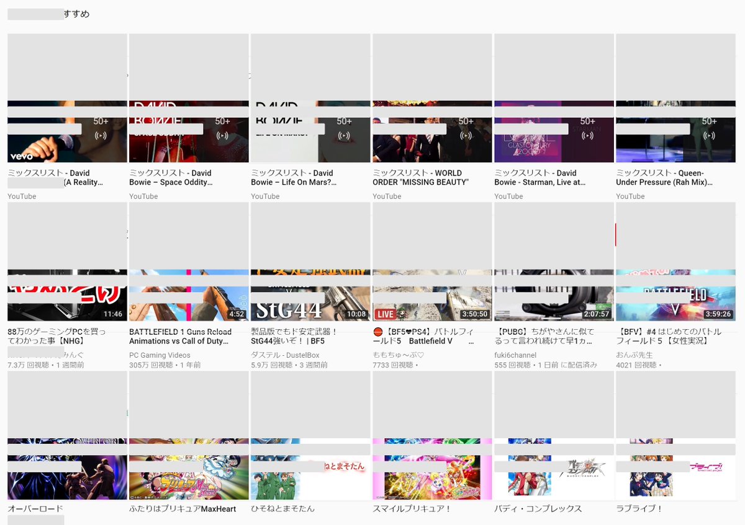Click the バディ・コンプレックス title text
Image resolution: width=745 pixels, height=525 pixels.
click(x=538, y=509)
